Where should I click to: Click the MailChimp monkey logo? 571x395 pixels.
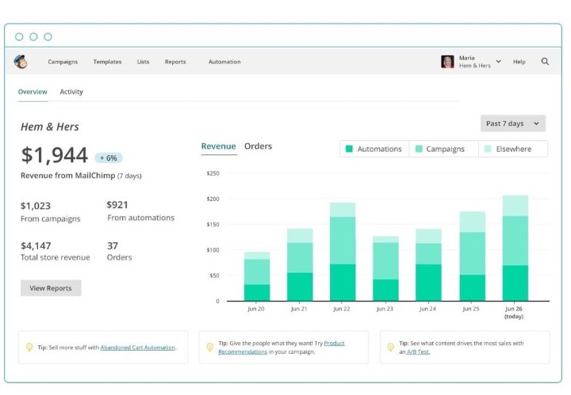21,62
